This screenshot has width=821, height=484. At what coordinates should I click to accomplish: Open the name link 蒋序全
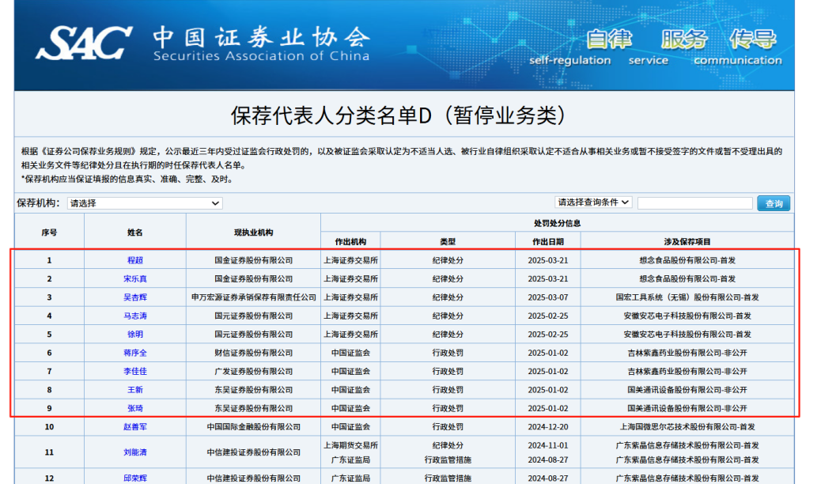pos(135,353)
